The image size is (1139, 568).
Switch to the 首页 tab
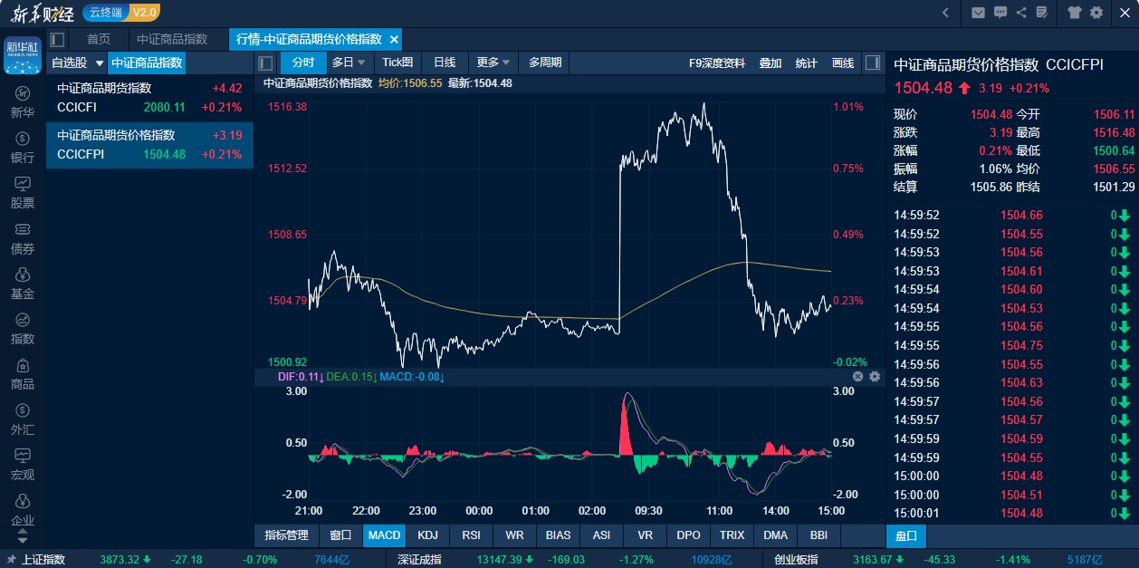pos(99,40)
